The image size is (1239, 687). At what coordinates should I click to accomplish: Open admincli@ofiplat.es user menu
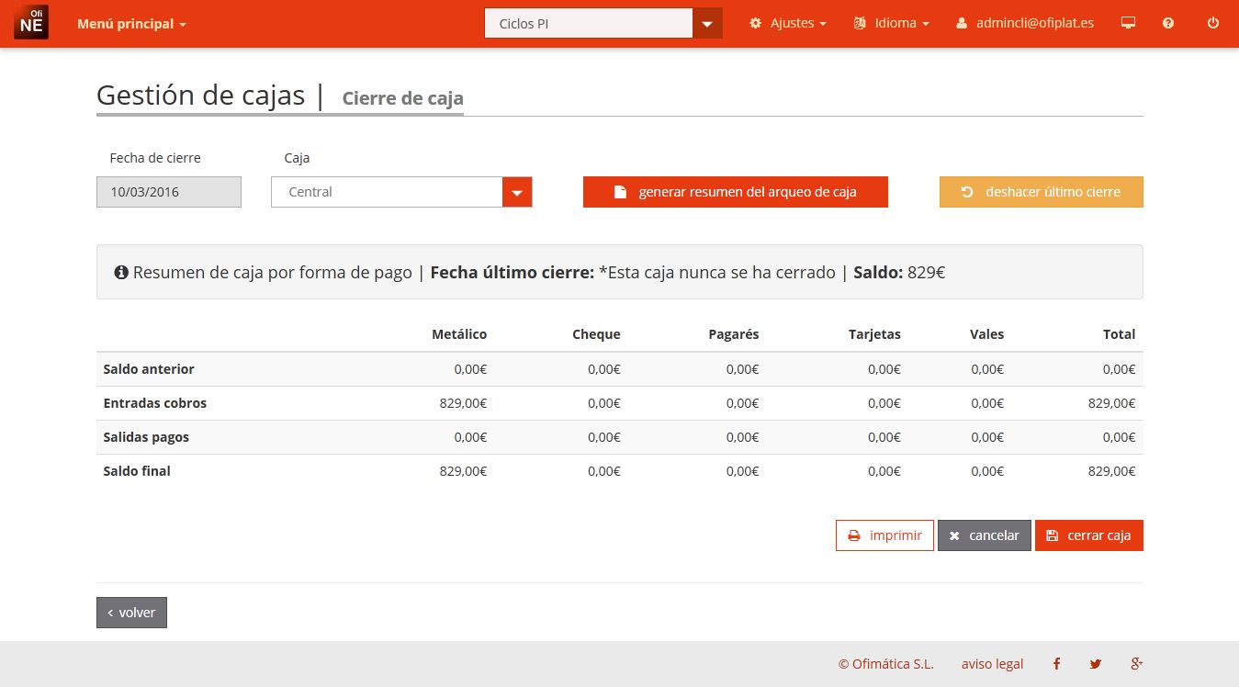pyautogui.click(x=1025, y=24)
